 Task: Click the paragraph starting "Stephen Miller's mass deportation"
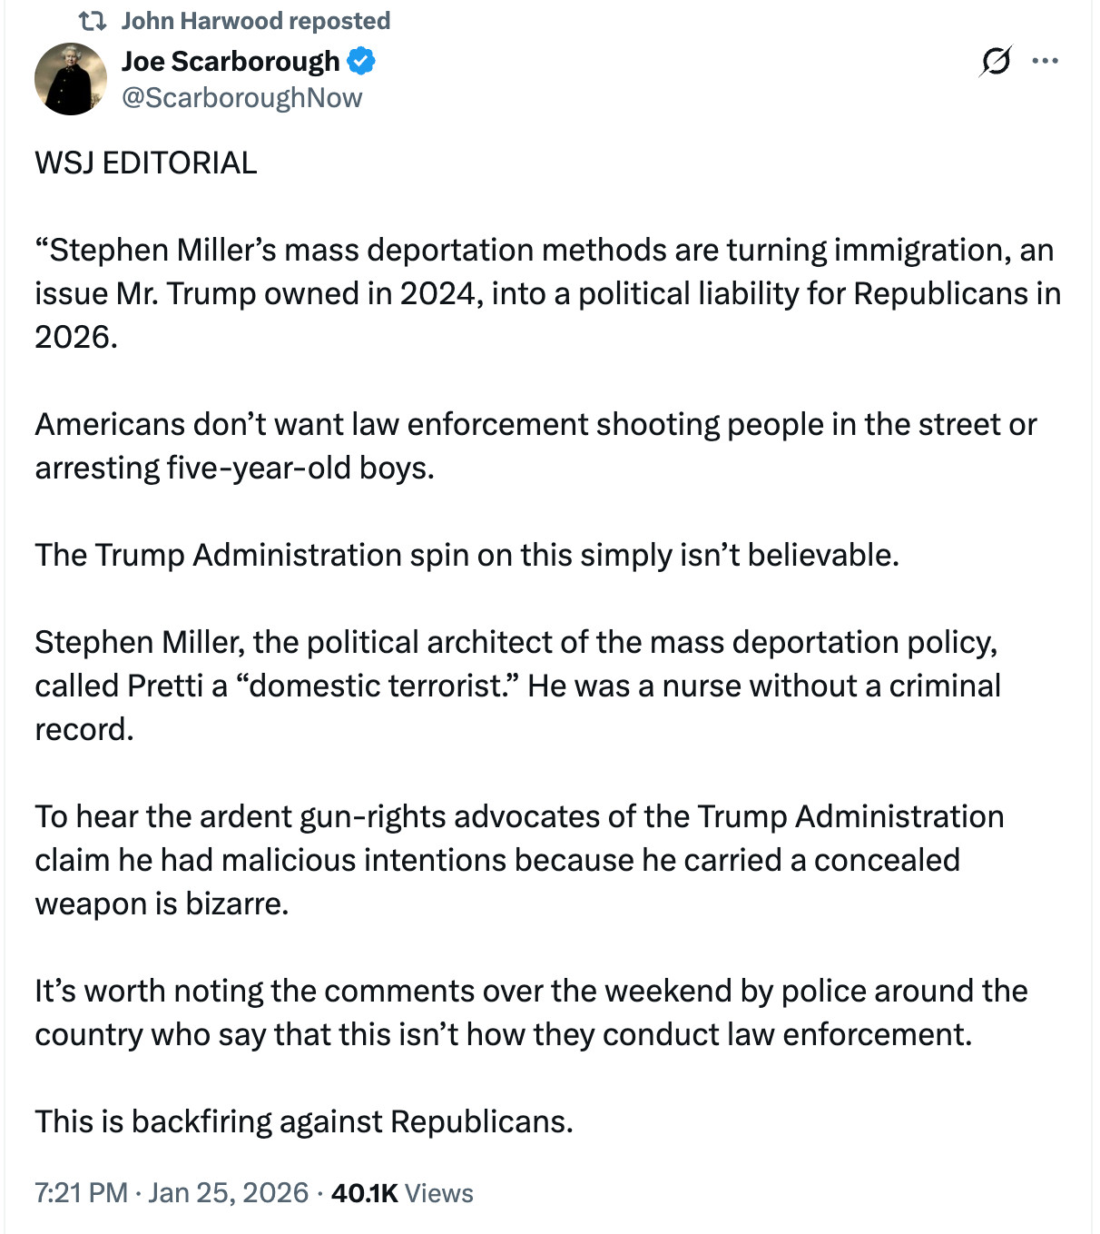[545, 293]
